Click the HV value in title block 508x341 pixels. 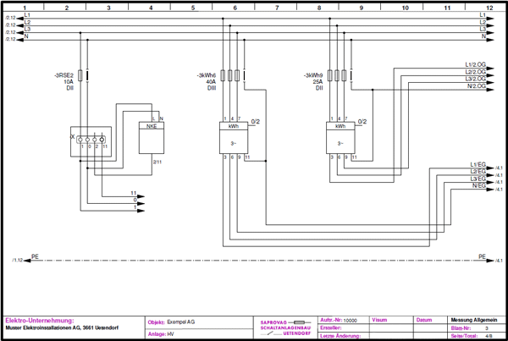170,334
